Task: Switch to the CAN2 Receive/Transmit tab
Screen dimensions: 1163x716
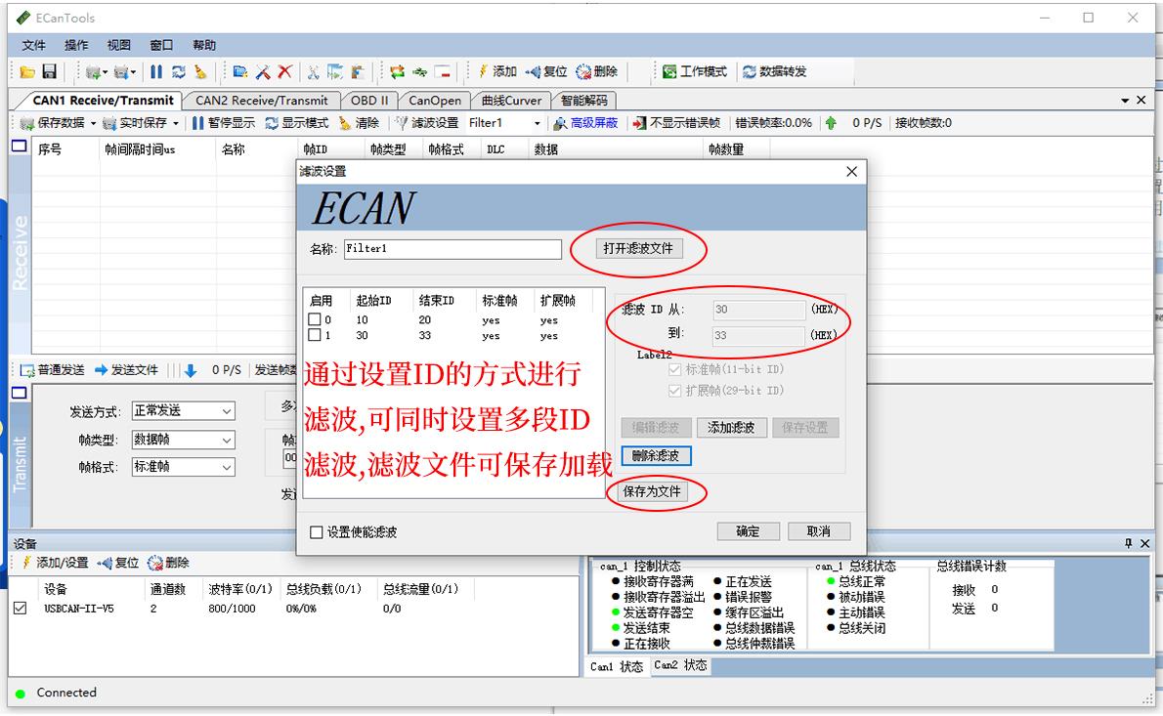Action: pyautogui.click(x=261, y=100)
